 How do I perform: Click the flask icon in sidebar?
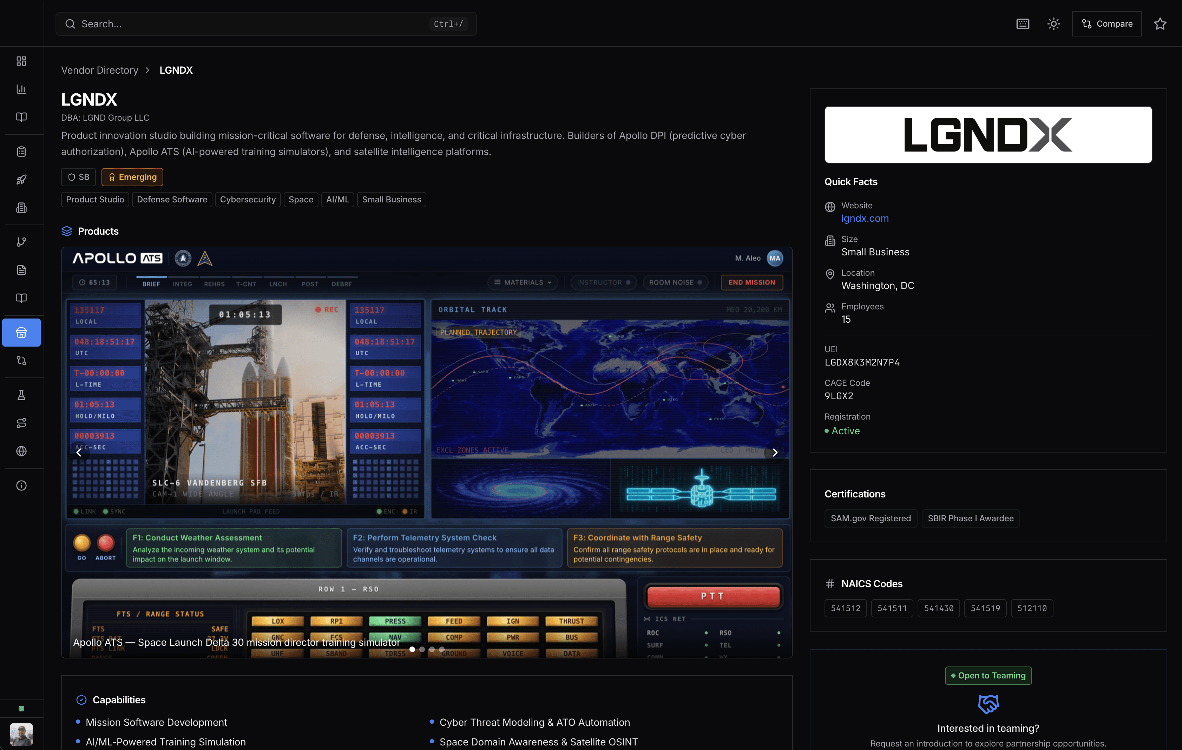[x=21, y=395]
